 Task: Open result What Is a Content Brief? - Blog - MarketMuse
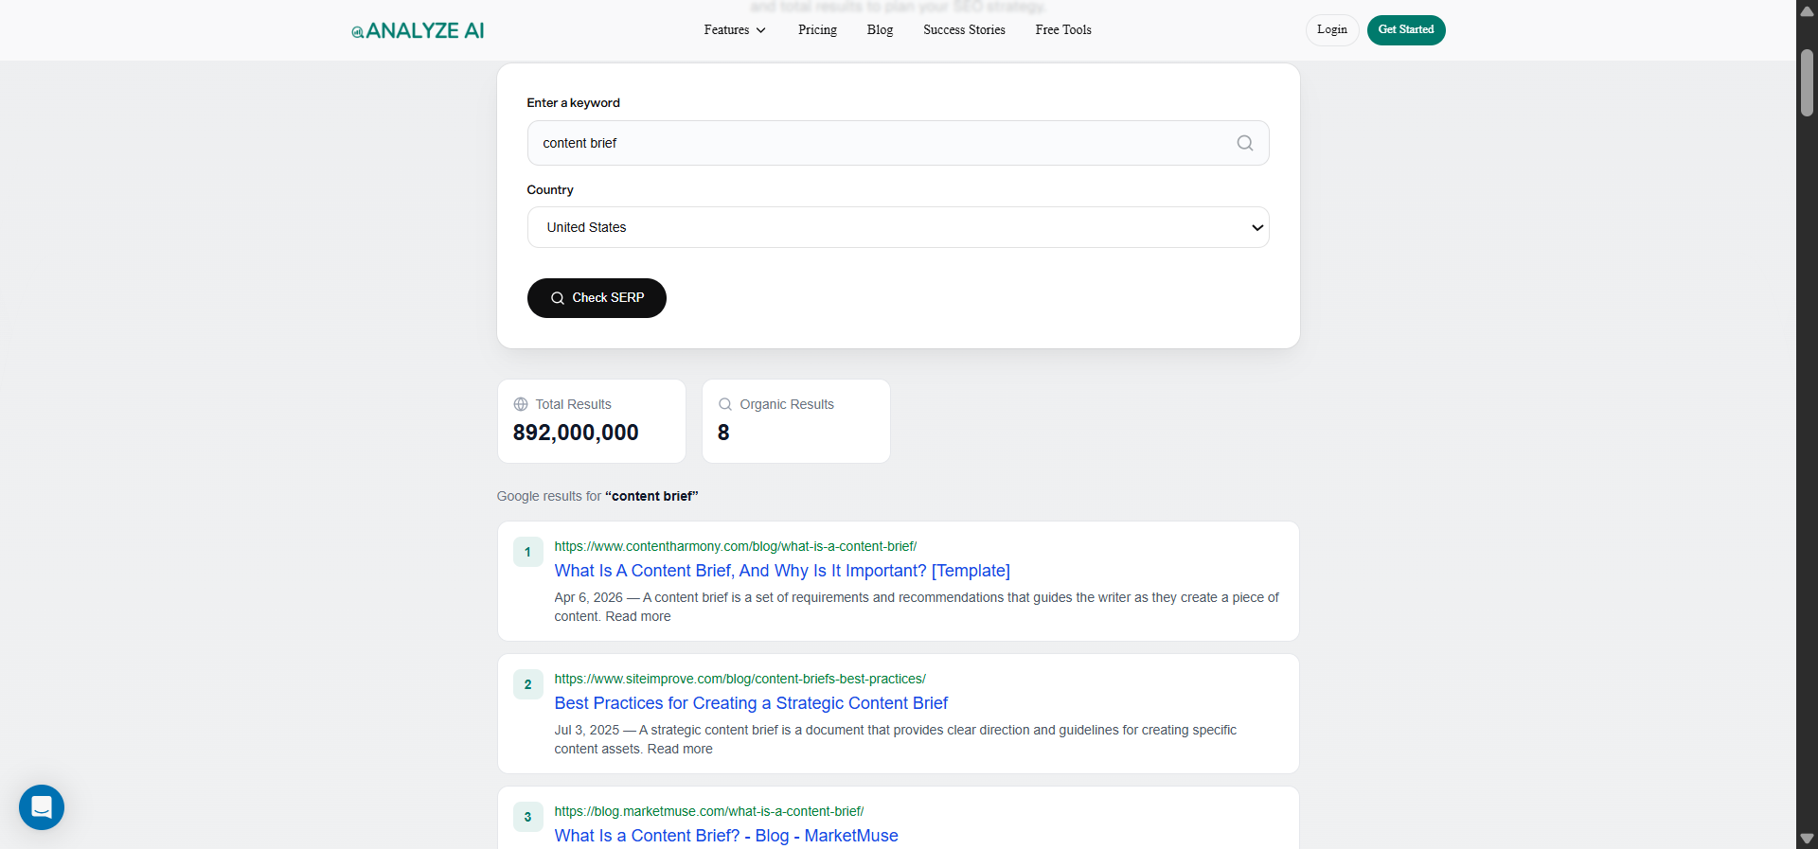click(726, 836)
